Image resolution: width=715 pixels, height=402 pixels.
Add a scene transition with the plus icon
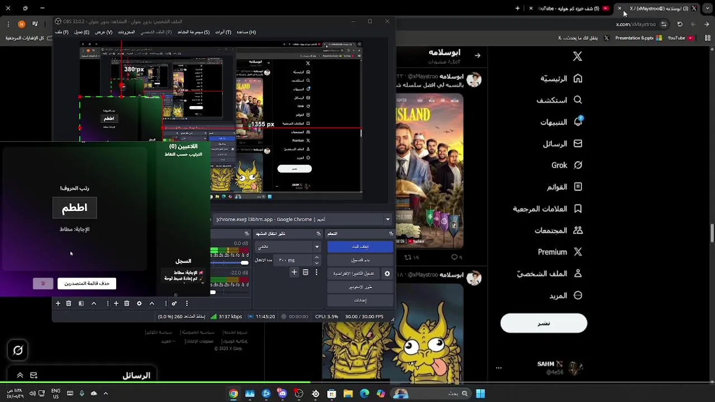click(294, 272)
